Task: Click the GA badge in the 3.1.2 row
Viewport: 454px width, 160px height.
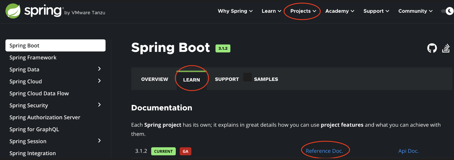Action: 185,151
